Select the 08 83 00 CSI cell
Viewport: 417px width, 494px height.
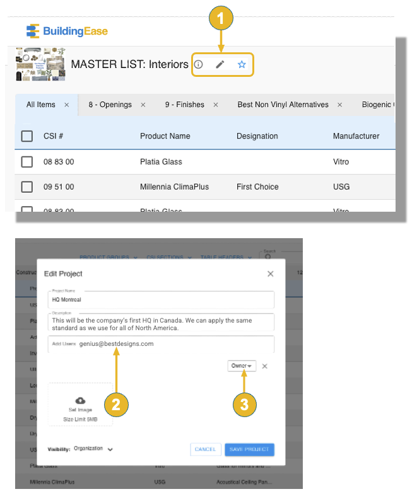(x=59, y=162)
